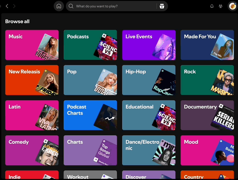Open the New Releases card
The width and height of the screenshot is (238, 180).
(x=32, y=80)
